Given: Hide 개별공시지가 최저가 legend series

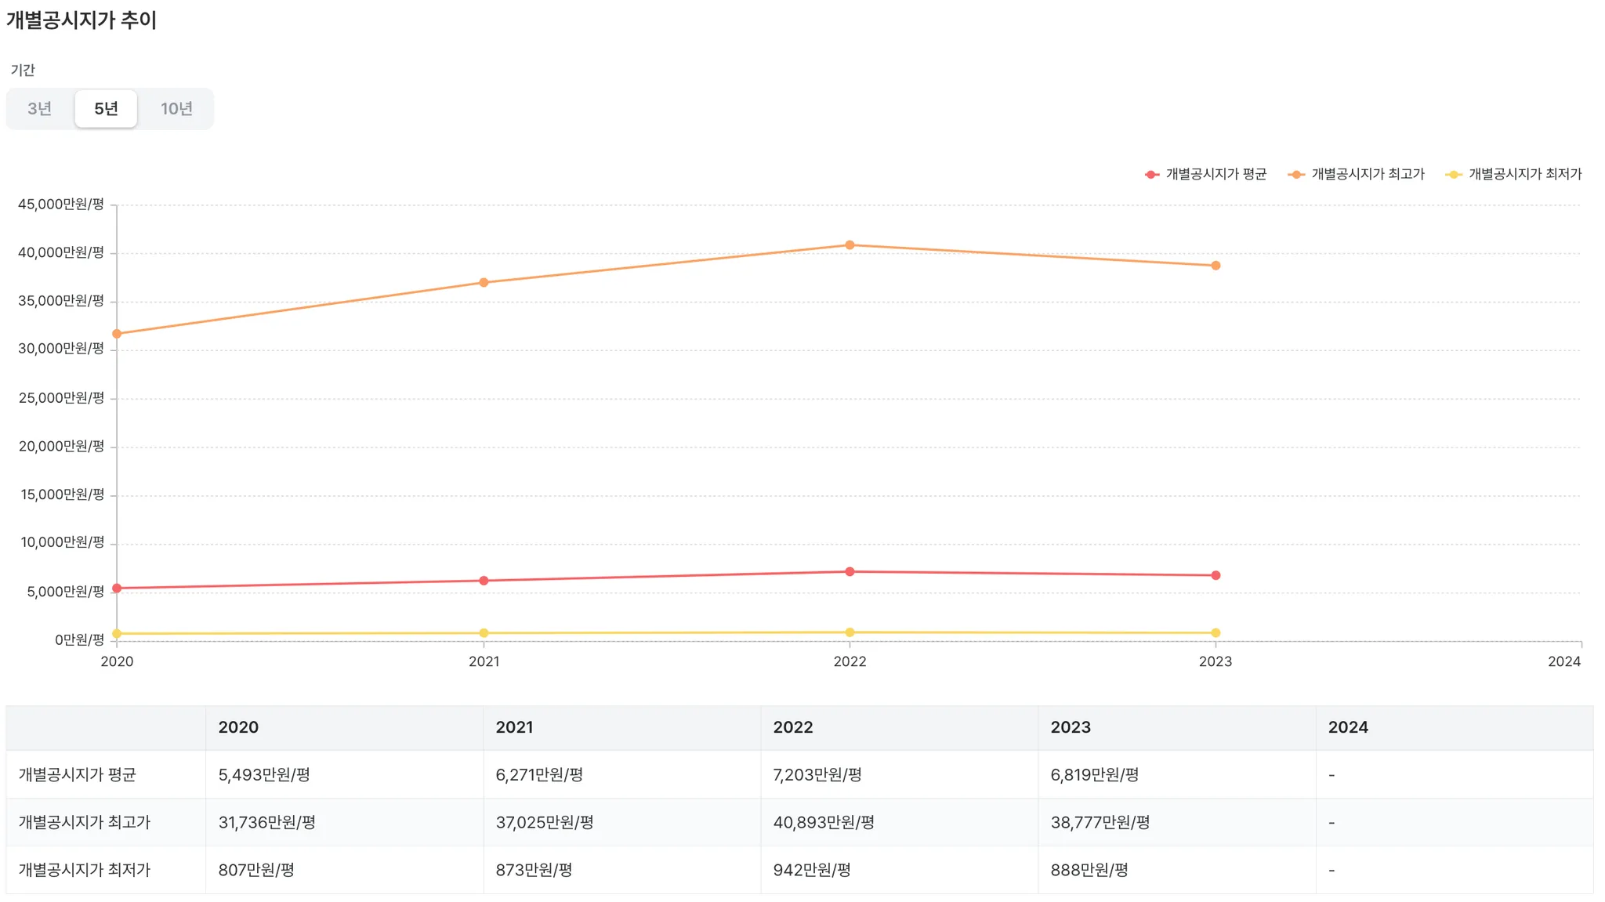Looking at the screenshot, I should coord(1524,174).
